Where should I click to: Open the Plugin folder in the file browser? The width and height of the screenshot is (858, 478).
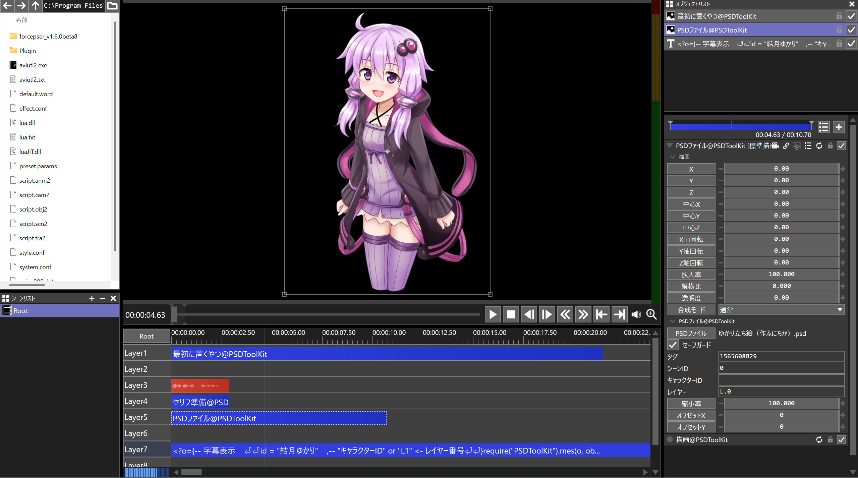click(x=27, y=51)
